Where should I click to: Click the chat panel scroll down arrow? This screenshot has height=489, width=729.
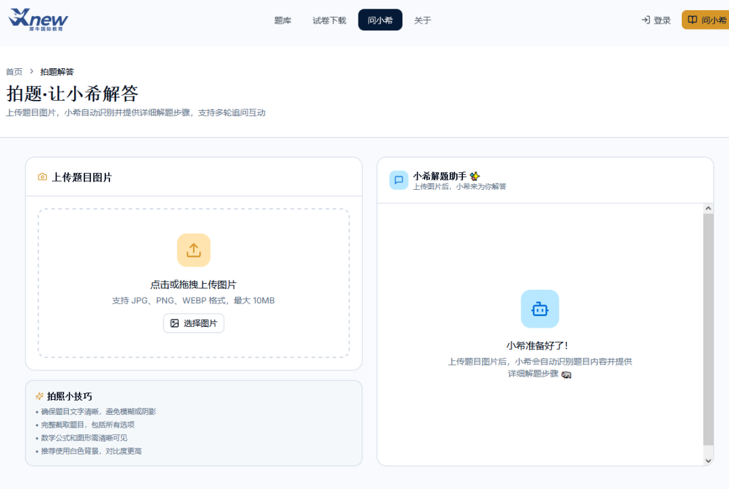click(708, 461)
